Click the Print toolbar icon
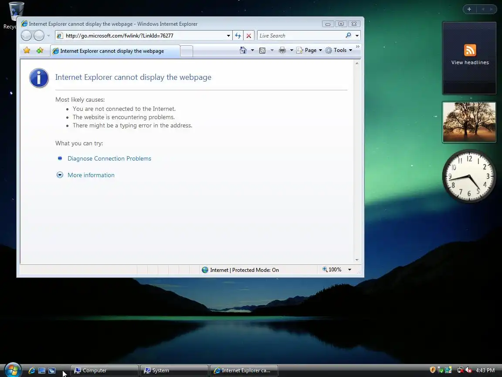 click(282, 50)
